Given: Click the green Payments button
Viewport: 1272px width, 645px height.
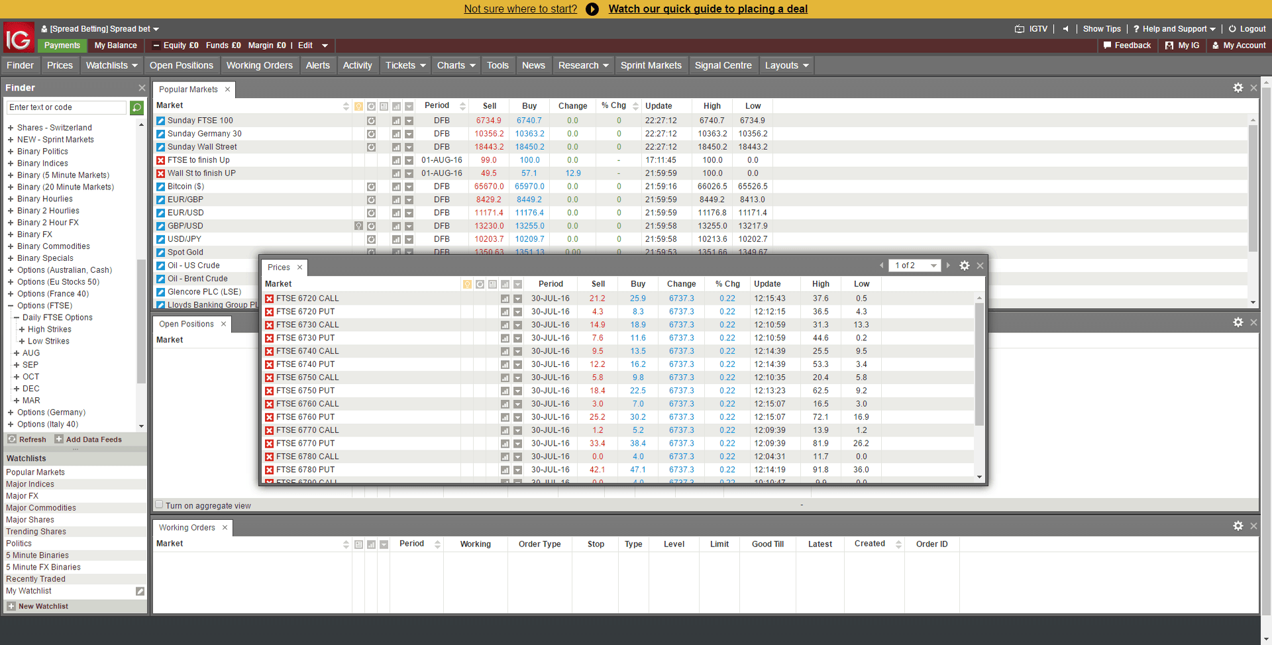Looking at the screenshot, I should tap(62, 46).
